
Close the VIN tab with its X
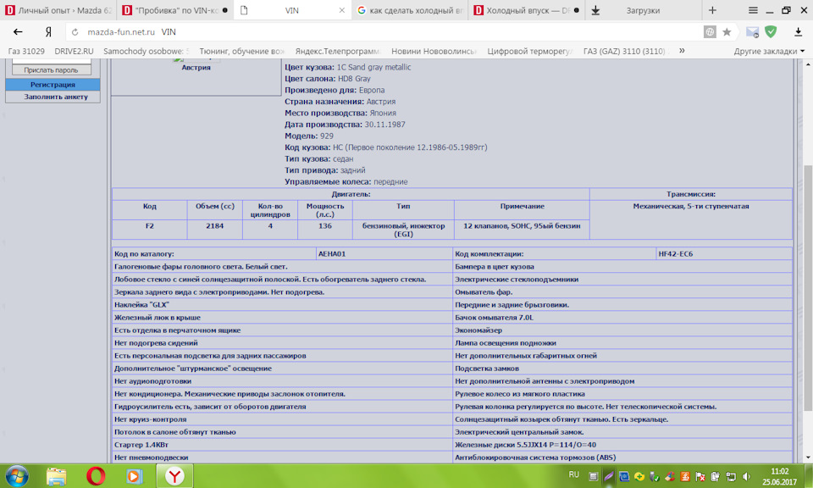point(341,10)
